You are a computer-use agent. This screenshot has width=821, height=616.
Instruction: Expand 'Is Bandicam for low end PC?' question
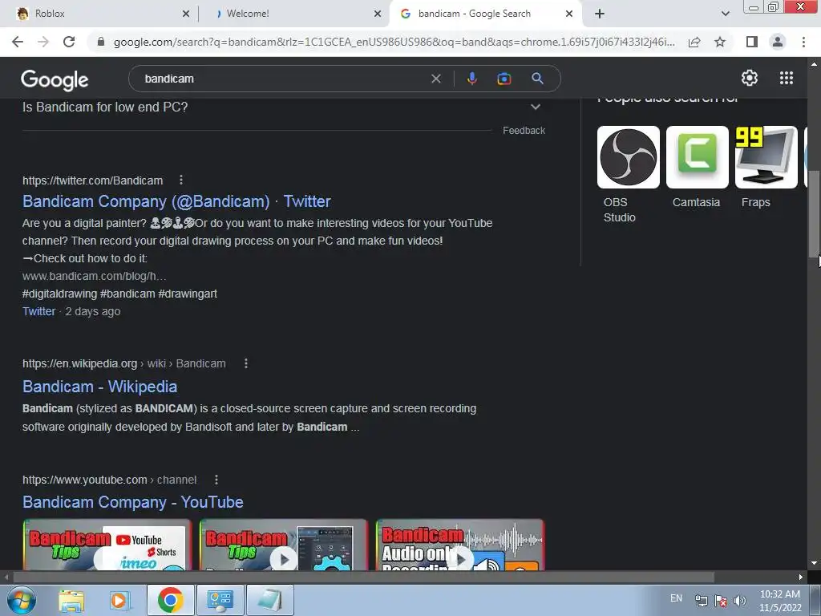click(283, 107)
